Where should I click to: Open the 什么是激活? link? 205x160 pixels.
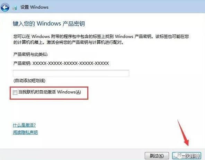[x=24, y=125]
